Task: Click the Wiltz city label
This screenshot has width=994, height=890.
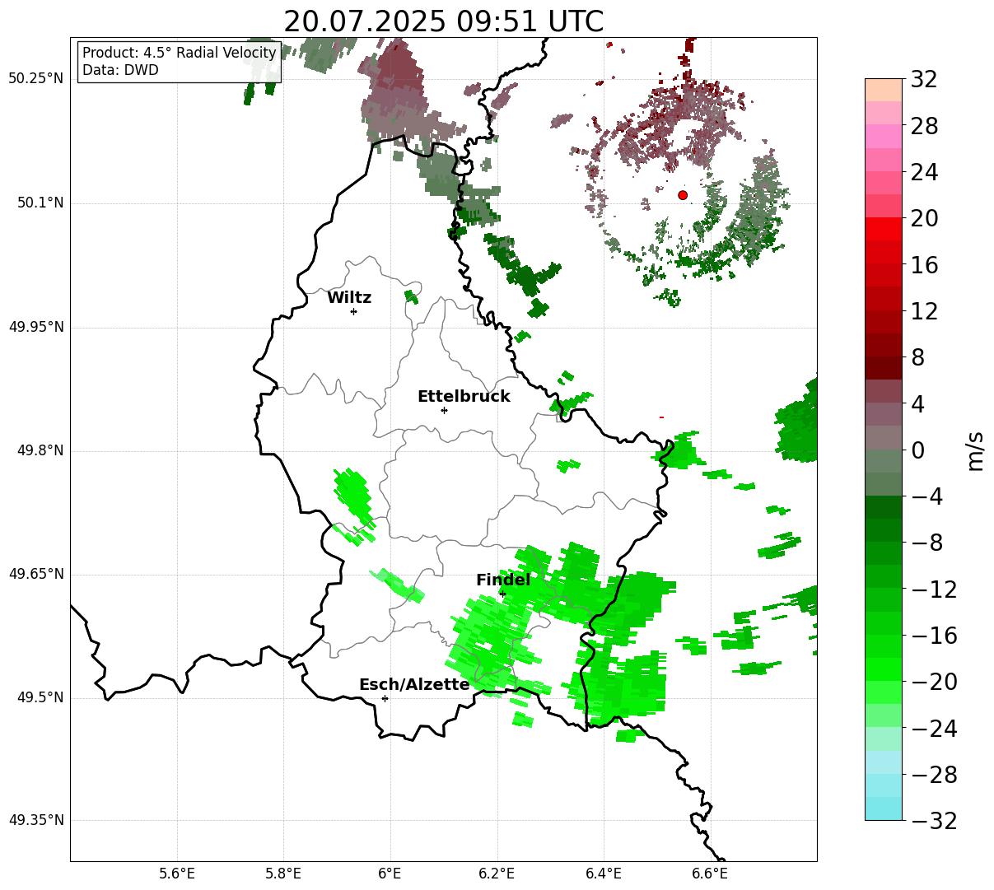Action: point(349,298)
